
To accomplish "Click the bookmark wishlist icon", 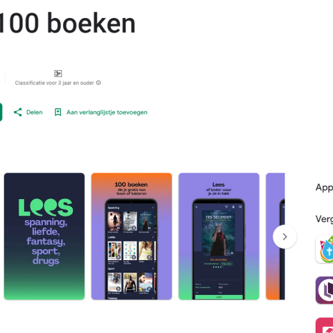I will pos(58,112).
